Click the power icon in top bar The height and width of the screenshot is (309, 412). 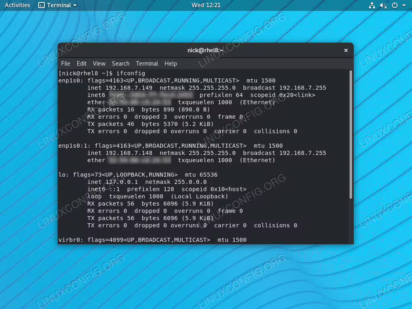pyautogui.click(x=395, y=5)
